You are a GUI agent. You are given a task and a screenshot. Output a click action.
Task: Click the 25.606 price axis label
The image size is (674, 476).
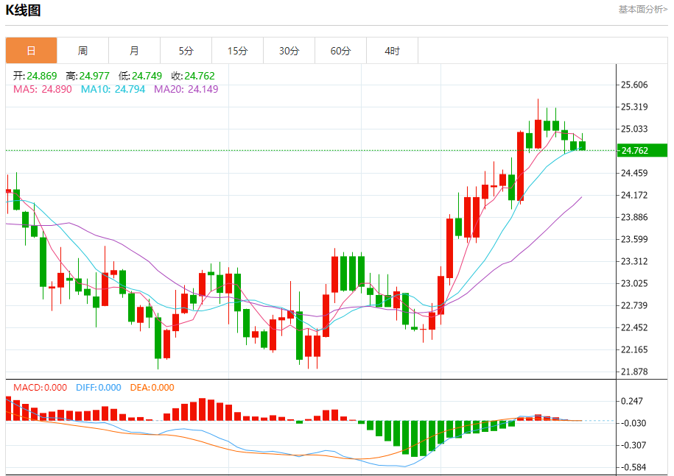[634, 85]
